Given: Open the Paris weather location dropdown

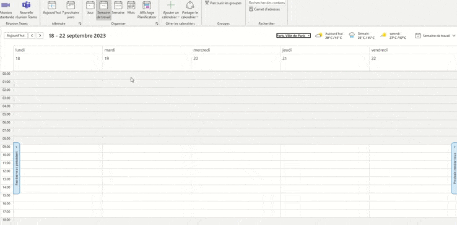Looking at the screenshot, I should click(x=294, y=35).
